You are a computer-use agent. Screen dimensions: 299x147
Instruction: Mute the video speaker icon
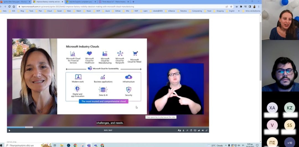pos(203,130)
